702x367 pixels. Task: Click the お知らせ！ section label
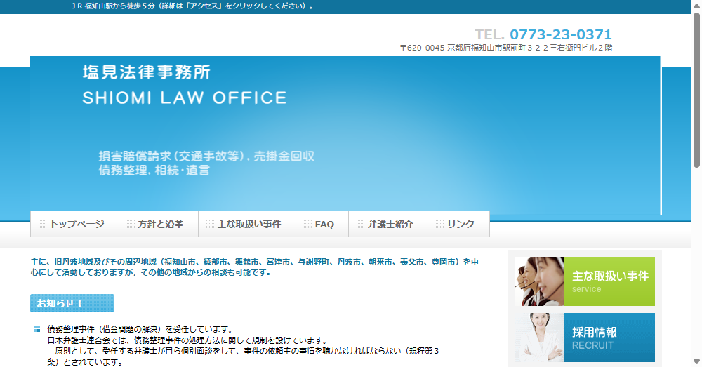tap(72, 303)
